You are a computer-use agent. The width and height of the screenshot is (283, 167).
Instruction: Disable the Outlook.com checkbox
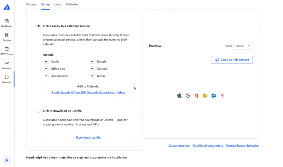(x=46, y=76)
